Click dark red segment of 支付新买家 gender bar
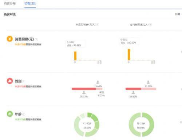Image resolution: width=182 pixels, height=140 pixels. (x=133, y=89)
